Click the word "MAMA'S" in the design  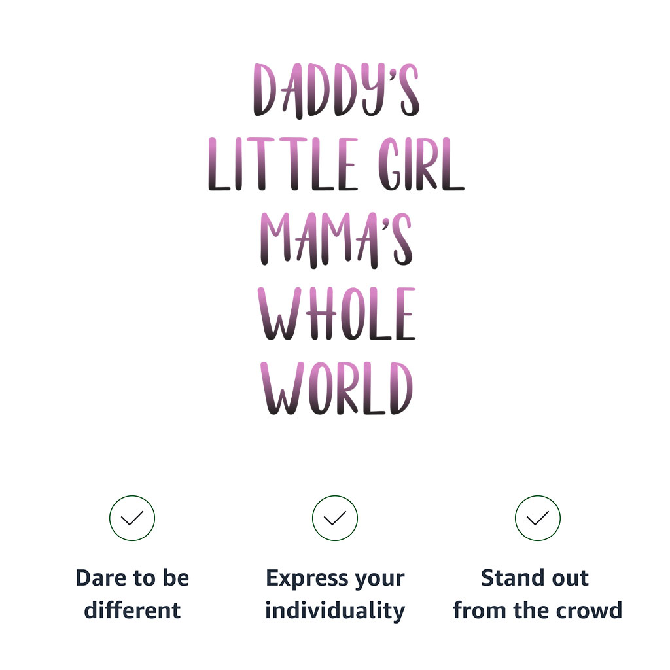click(336, 240)
